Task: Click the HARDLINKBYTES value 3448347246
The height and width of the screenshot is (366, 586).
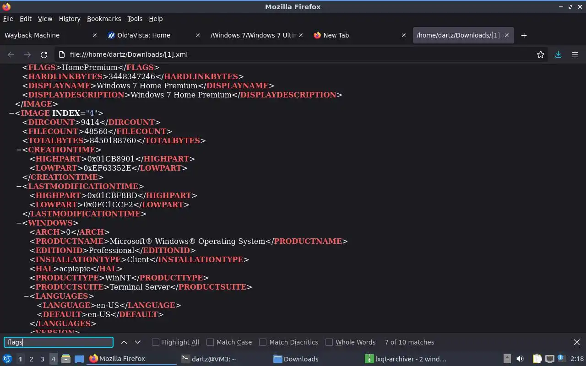Action: click(132, 76)
